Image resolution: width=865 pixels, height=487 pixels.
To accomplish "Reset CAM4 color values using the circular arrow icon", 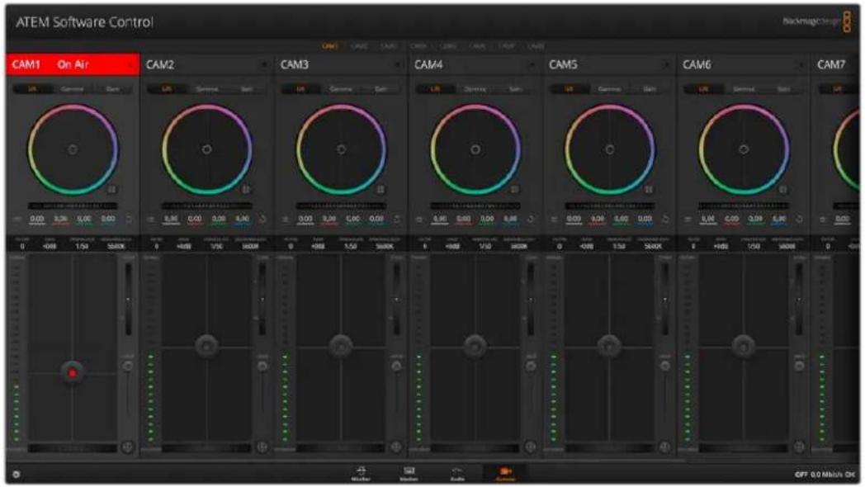I will point(531,220).
